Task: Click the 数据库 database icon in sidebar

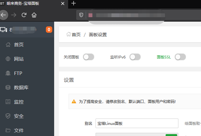Action: (8, 87)
